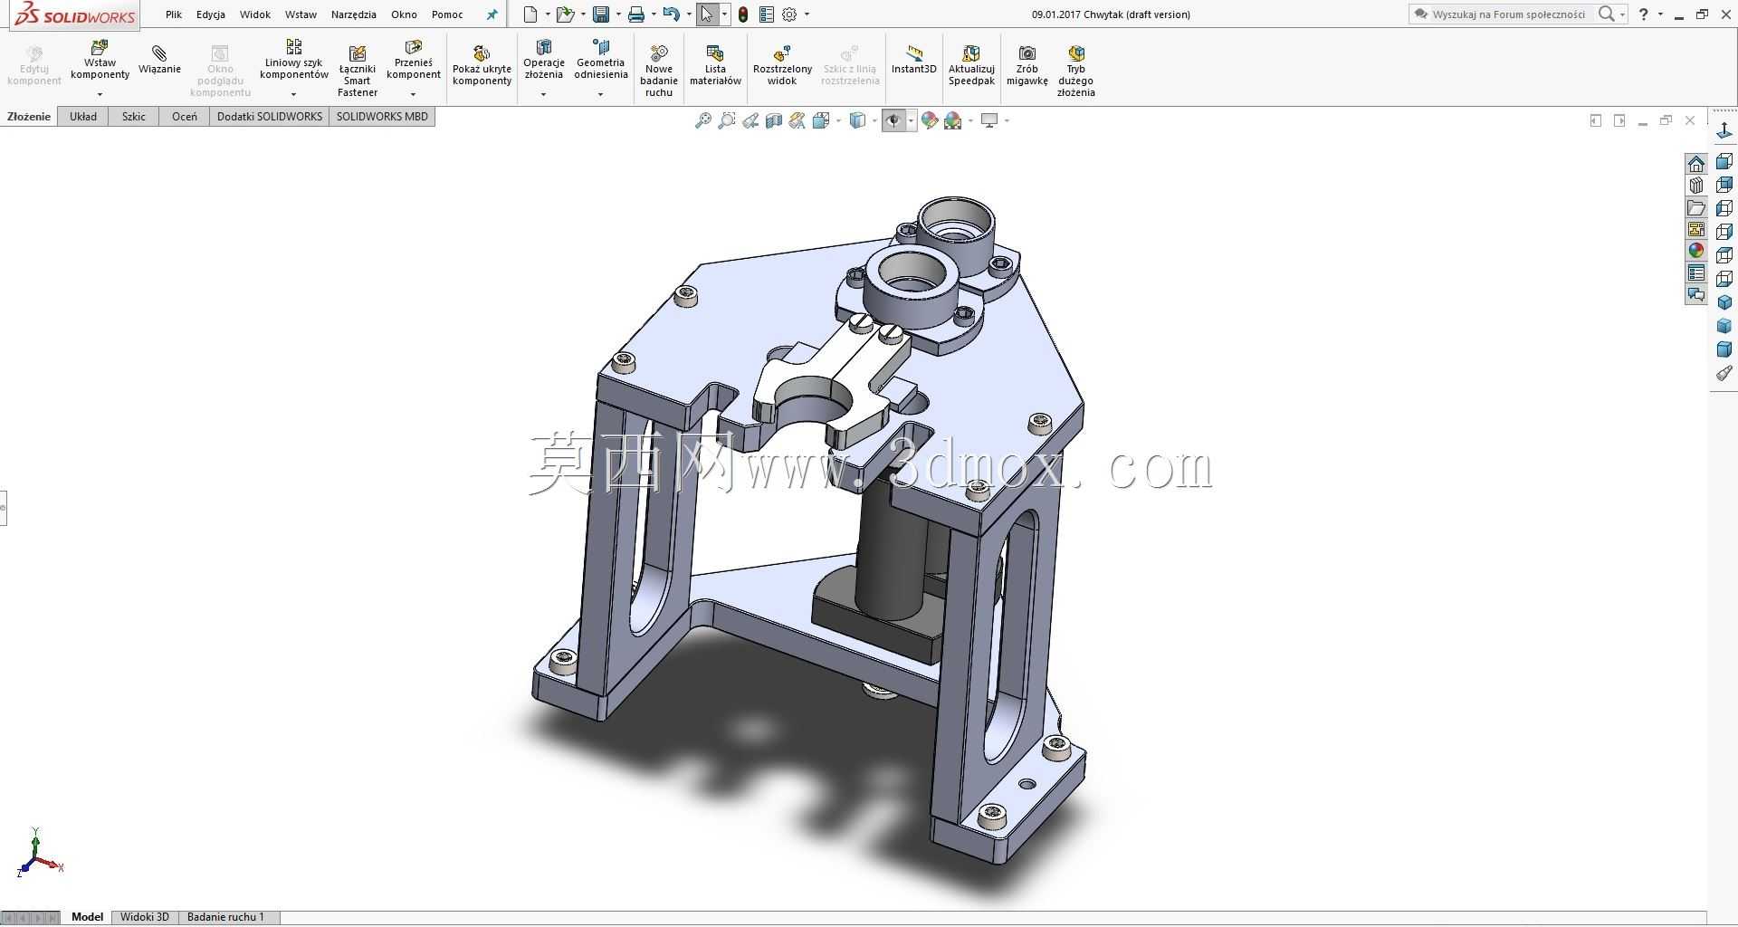Click Łączniki Smart Fastener tool
Viewport: 1738px width, 927px height.
pos(358,69)
